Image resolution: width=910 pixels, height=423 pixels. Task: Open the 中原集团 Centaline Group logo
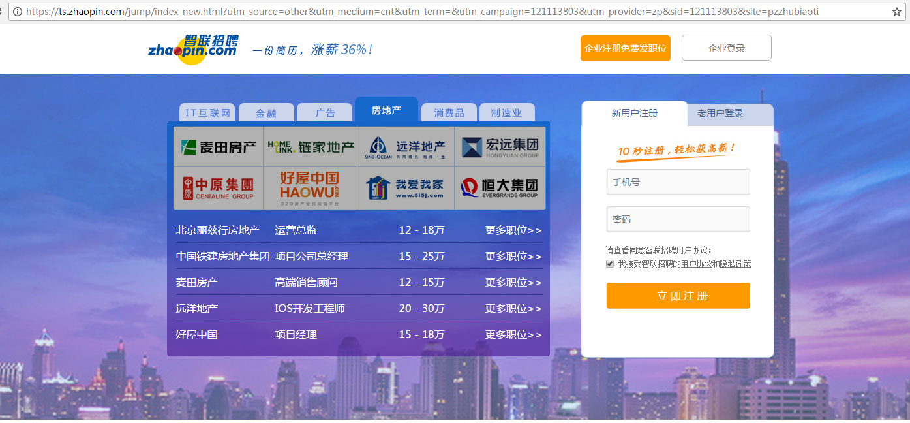coord(219,188)
